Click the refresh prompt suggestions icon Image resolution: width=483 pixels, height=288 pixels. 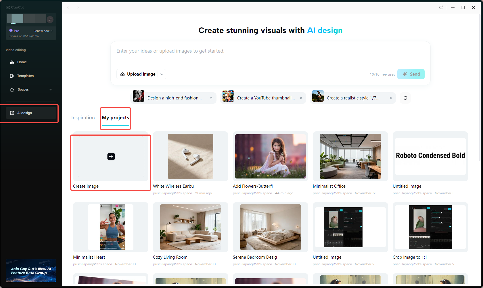point(405,98)
